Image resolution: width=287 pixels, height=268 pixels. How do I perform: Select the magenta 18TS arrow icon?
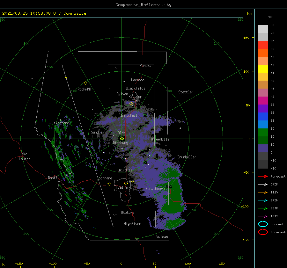(x=263, y=216)
